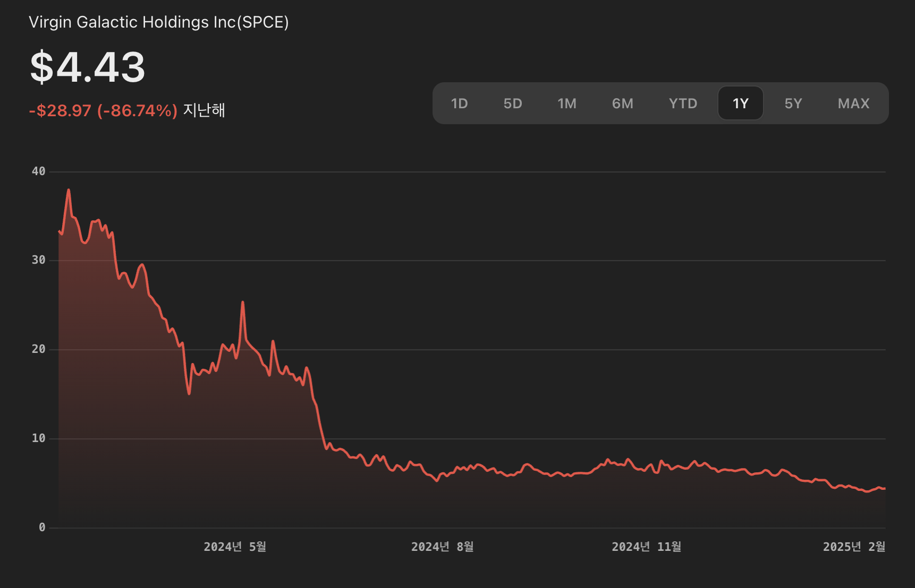Viewport: 915px width, 588px height.
Task: Click the 30 y-axis label
Action: coord(38,260)
